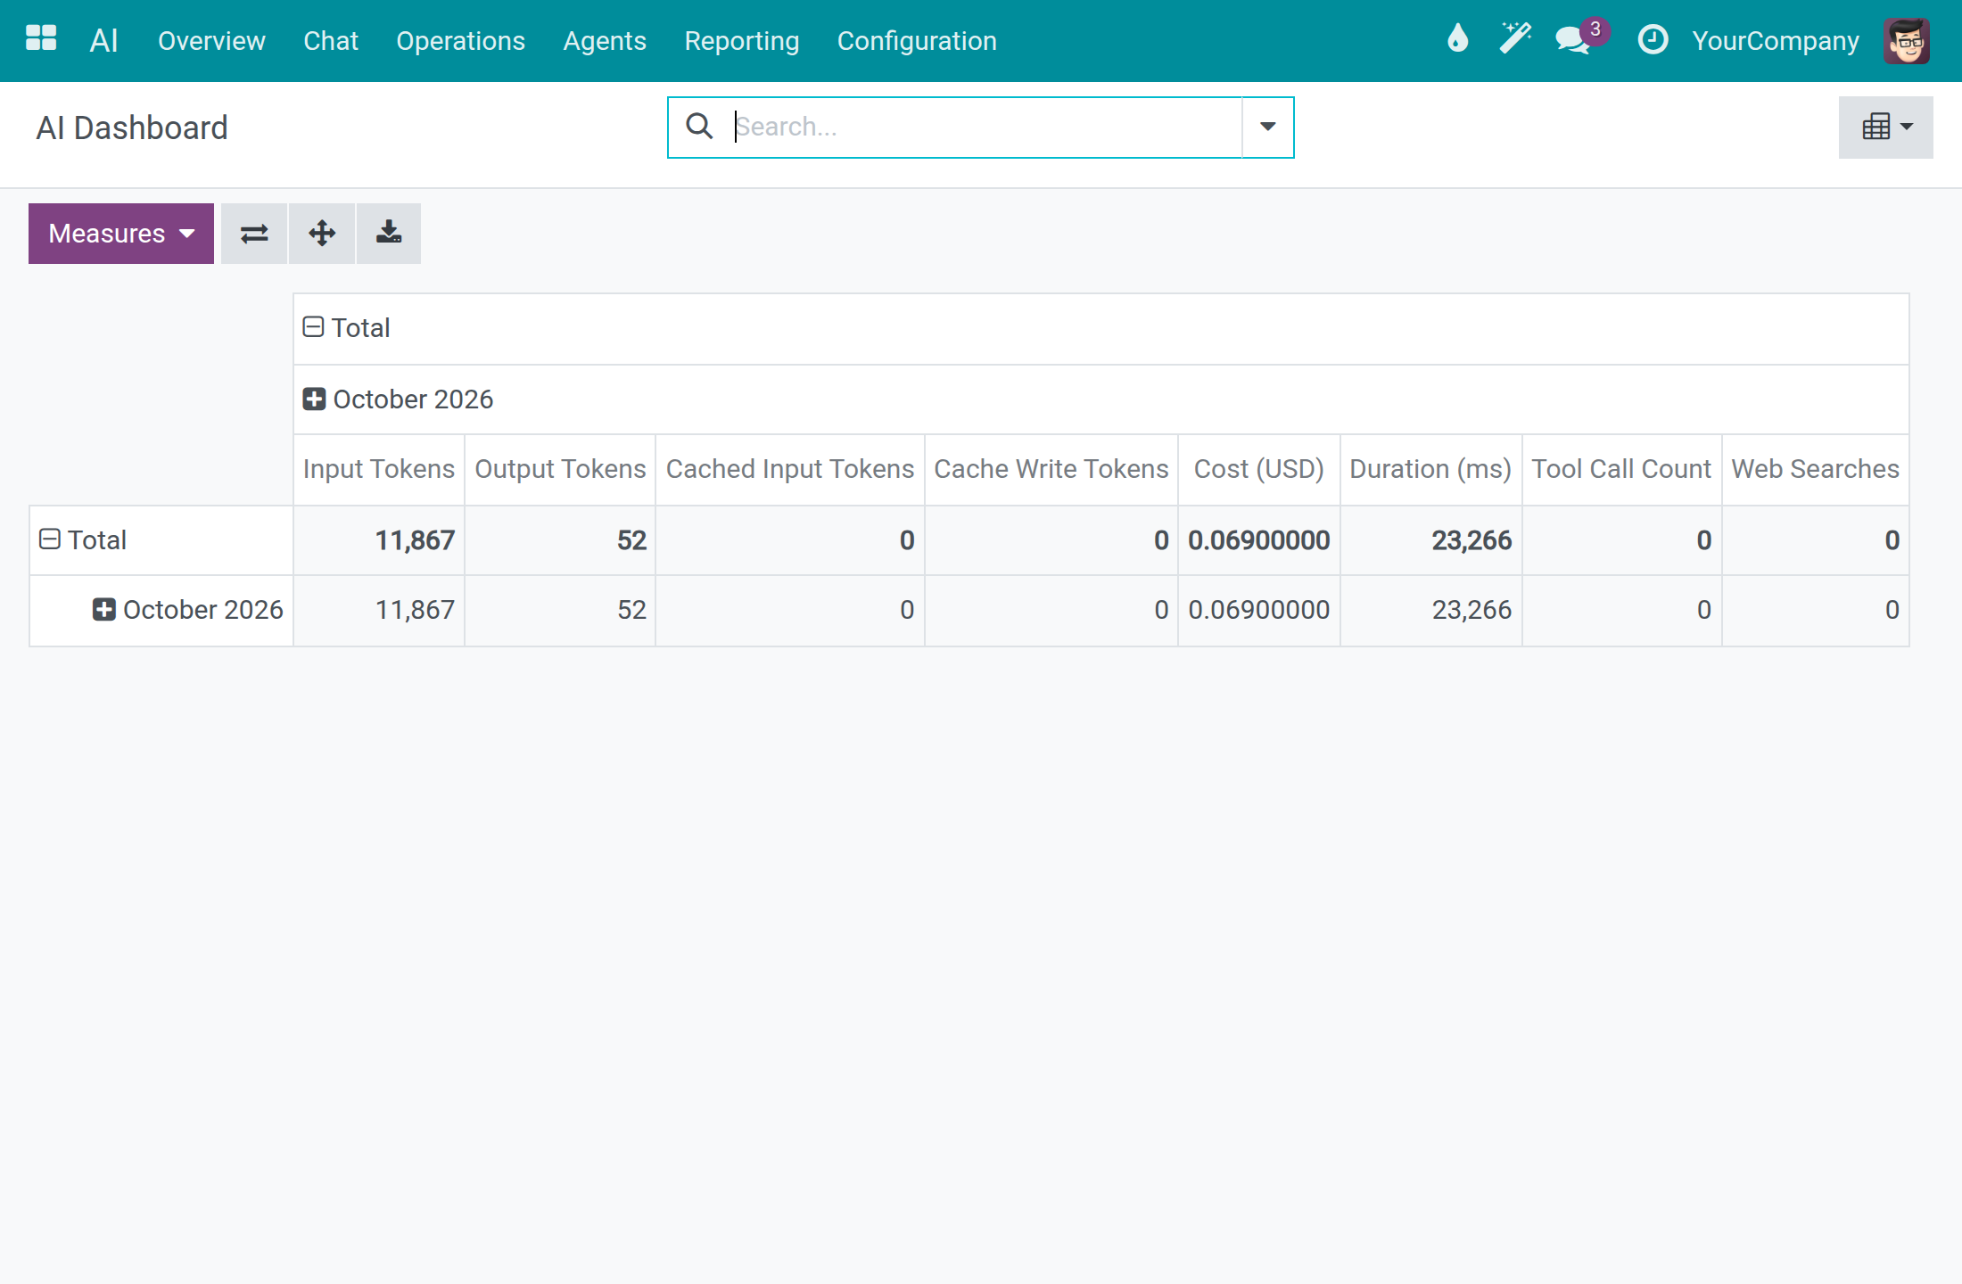Open the user avatar menu

[1906, 41]
